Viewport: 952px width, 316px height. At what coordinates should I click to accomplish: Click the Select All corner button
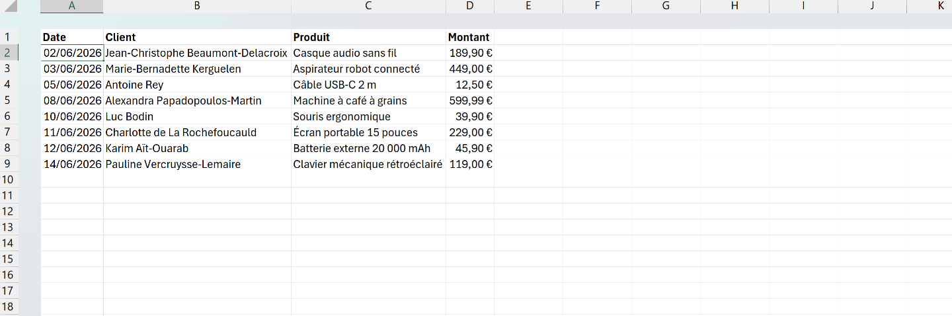9,7
